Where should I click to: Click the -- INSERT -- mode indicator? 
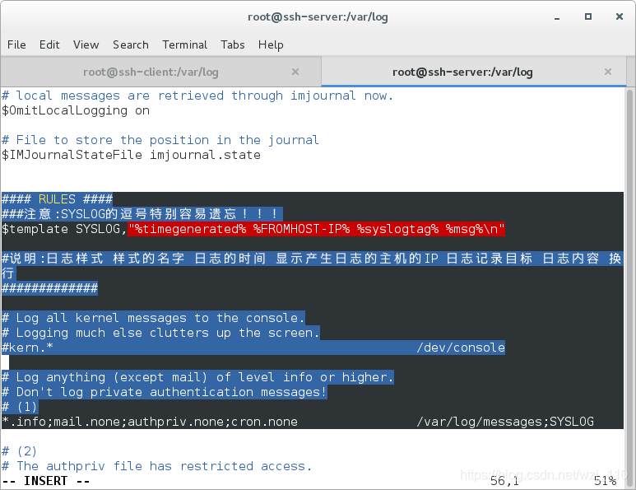pos(46,481)
